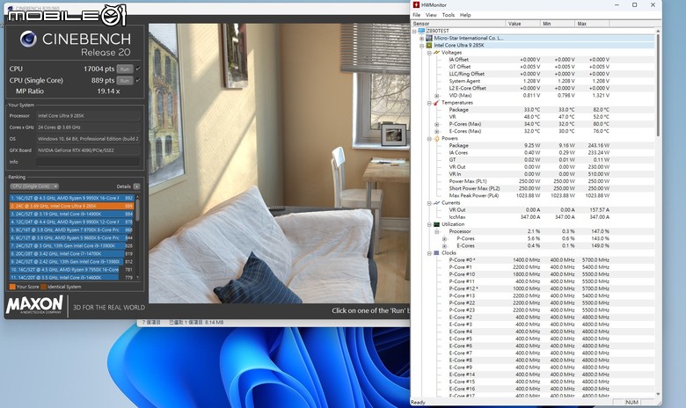Collapse the Powers group
The height and width of the screenshot is (408, 686).
[429, 139]
